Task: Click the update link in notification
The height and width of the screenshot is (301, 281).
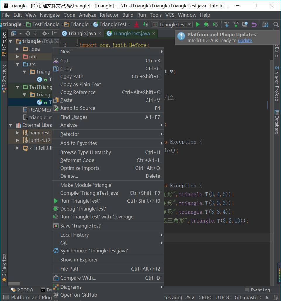Action: point(245,40)
